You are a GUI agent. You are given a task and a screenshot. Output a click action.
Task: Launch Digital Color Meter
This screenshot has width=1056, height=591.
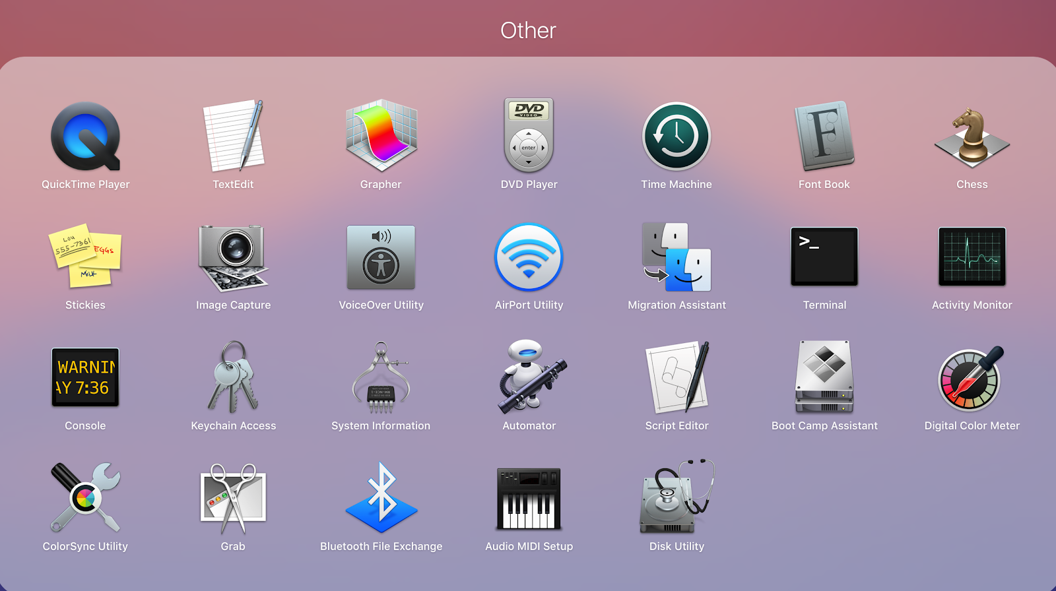tap(972, 378)
